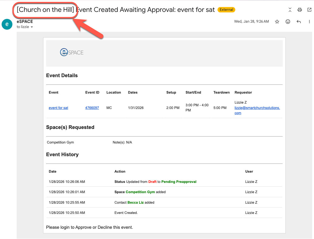This screenshot has height=239, width=314.
Task: Click the reply arrow icon
Action: point(299,22)
